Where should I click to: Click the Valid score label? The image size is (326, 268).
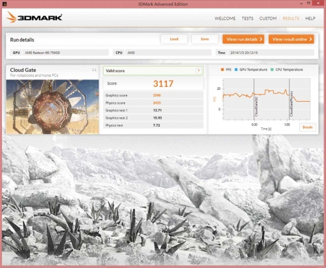click(115, 71)
